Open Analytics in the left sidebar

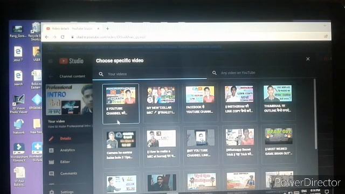67,150
